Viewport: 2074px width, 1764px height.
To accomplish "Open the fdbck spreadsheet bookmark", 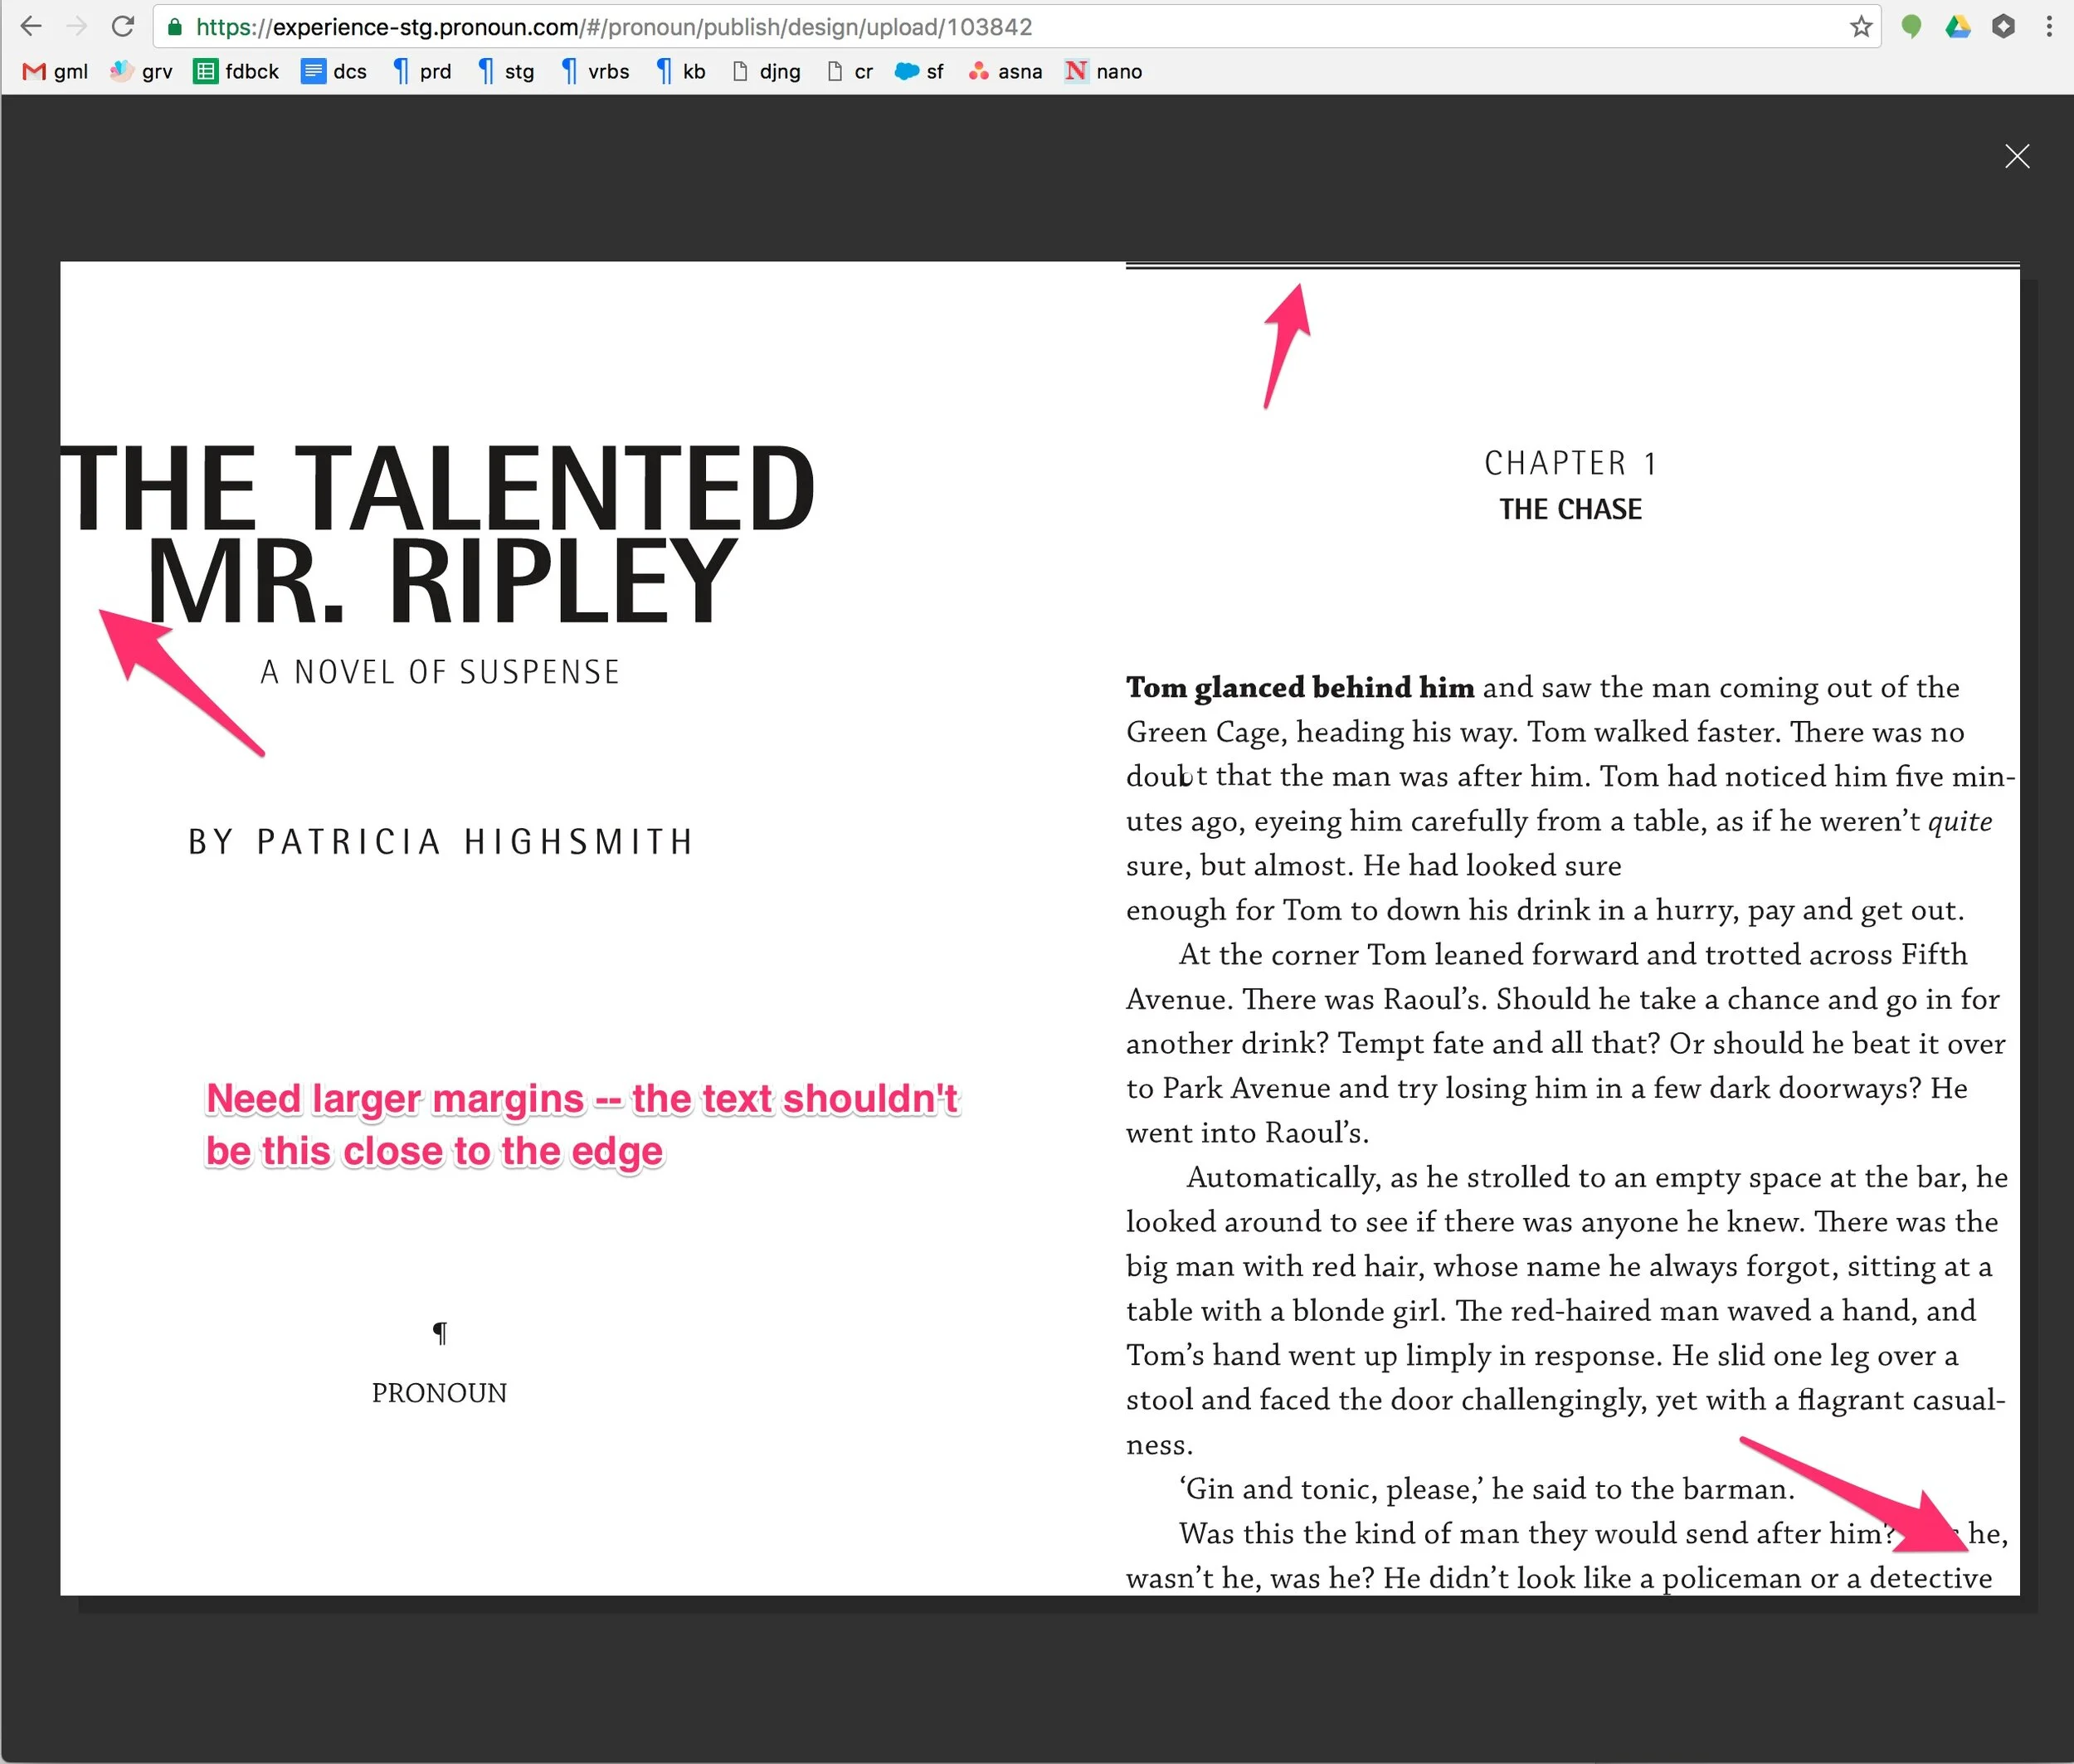I will click(x=236, y=71).
